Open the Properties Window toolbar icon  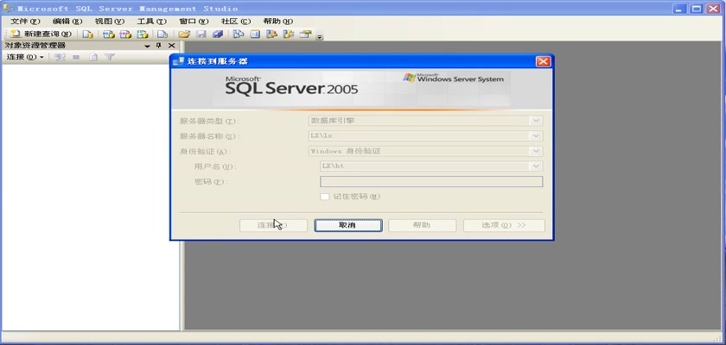pyautogui.click(x=305, y=34)
